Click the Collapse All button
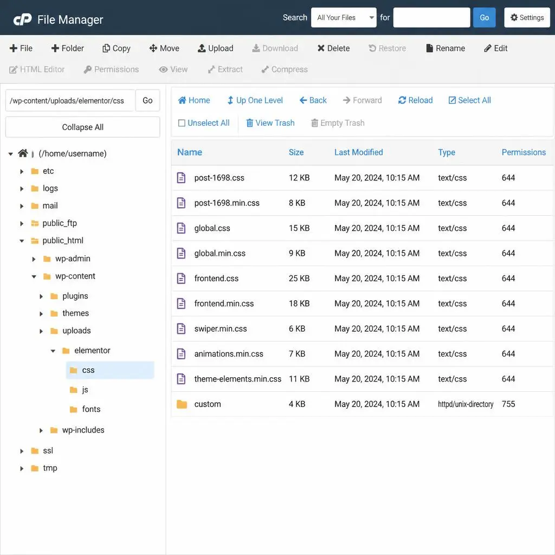Screen dimensions: 555x555 83,127
